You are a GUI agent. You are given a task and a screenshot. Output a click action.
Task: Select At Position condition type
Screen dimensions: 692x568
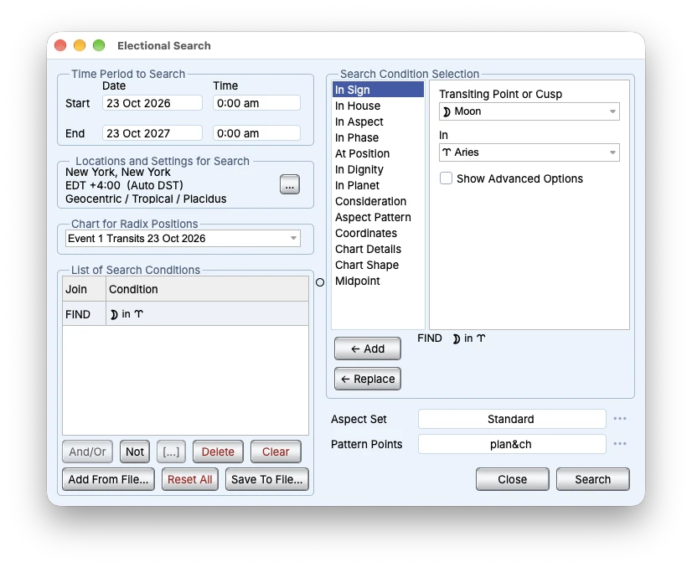coord(378,153)
